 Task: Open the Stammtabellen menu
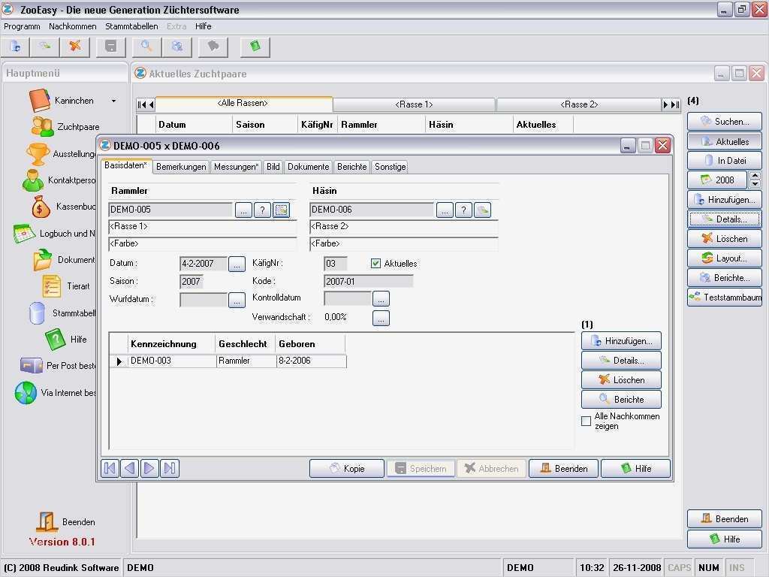(x=131, y=26)
